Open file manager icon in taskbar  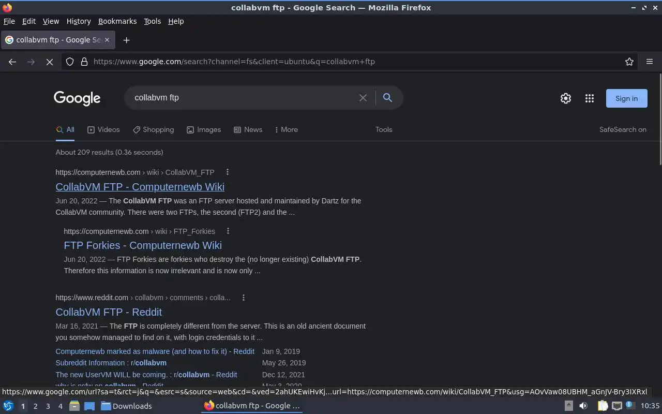pyautogui.click(x=74, y=406)
